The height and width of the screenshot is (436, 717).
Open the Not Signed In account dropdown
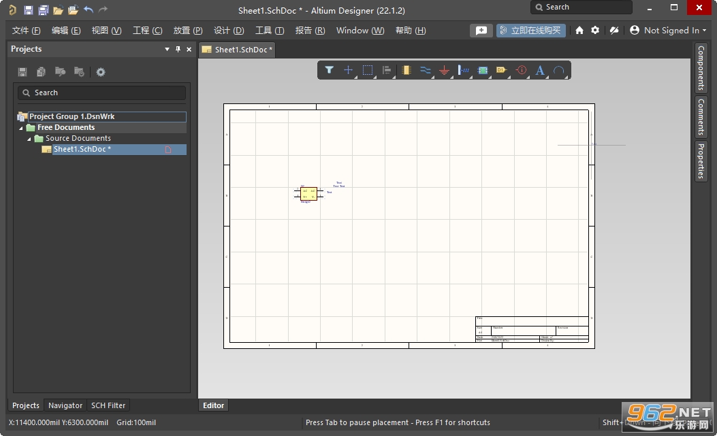pyautogui.click(x=668, y=30)
